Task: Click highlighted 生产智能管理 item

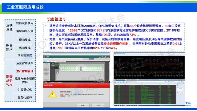Action: (x=25, y=71)
